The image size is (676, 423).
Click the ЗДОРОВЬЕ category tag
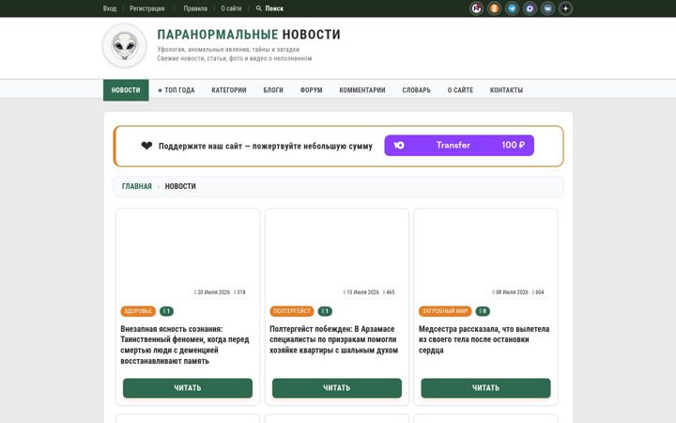tap(138, 311)
